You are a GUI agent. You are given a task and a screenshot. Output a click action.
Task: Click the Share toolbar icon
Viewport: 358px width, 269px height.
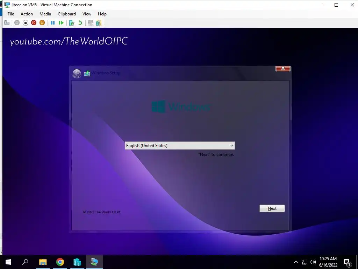pyautogui.click(x=99, y=23)
